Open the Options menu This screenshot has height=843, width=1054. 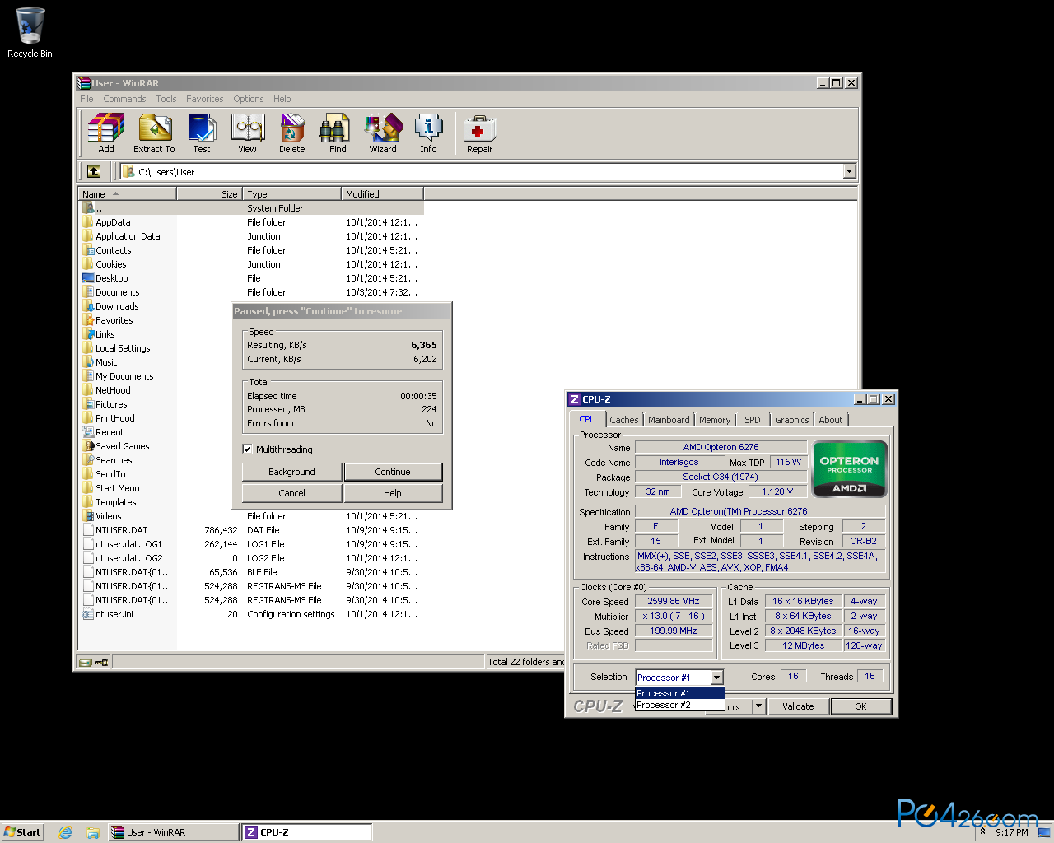tap(248, 99)
